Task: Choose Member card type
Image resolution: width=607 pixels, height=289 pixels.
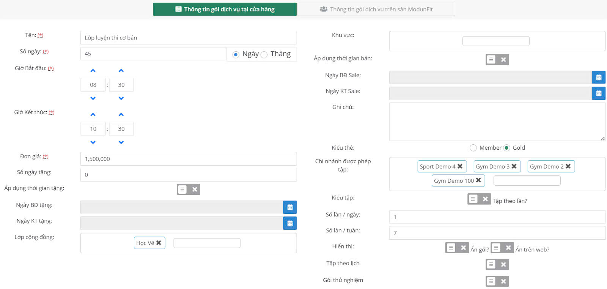Action: pos(473,148)
